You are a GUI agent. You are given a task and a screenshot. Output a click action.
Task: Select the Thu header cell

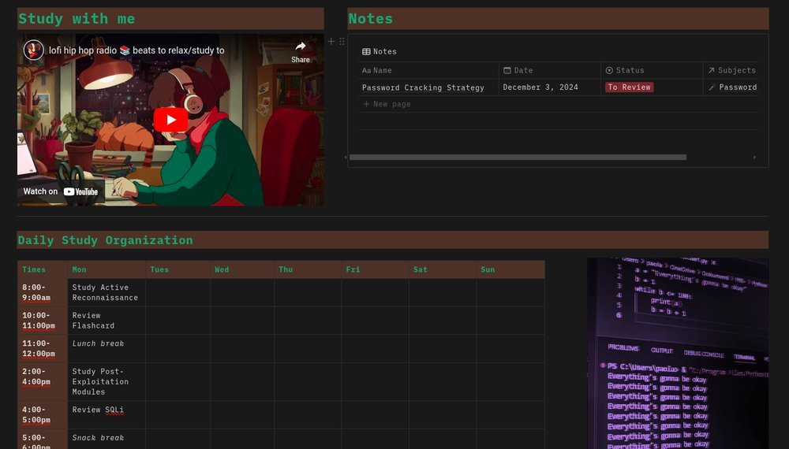coord(308,269)
